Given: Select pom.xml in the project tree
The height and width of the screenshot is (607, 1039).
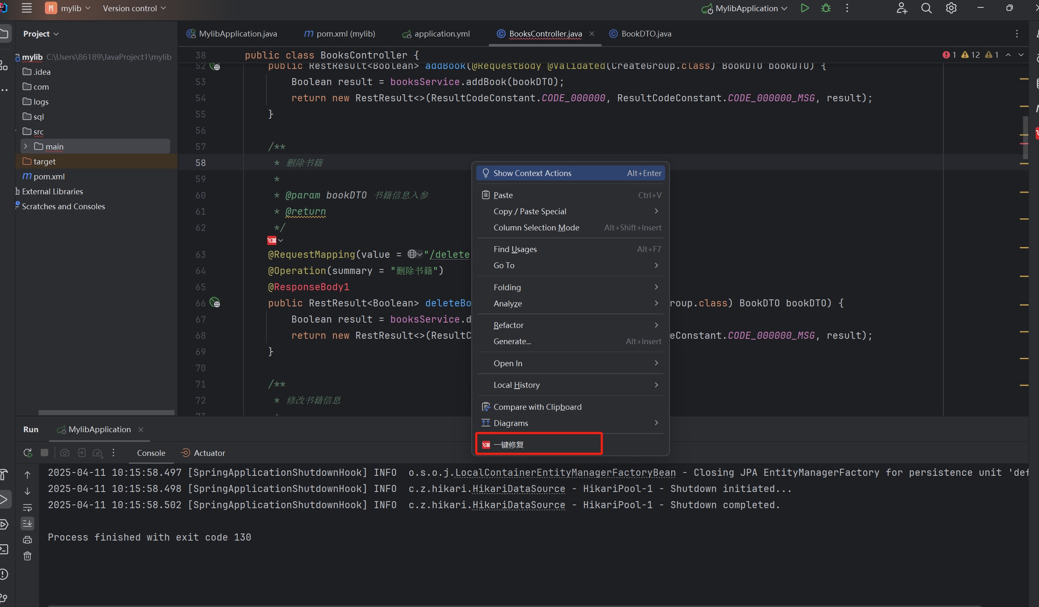Looking at the screenshot, I should point(49,176).
